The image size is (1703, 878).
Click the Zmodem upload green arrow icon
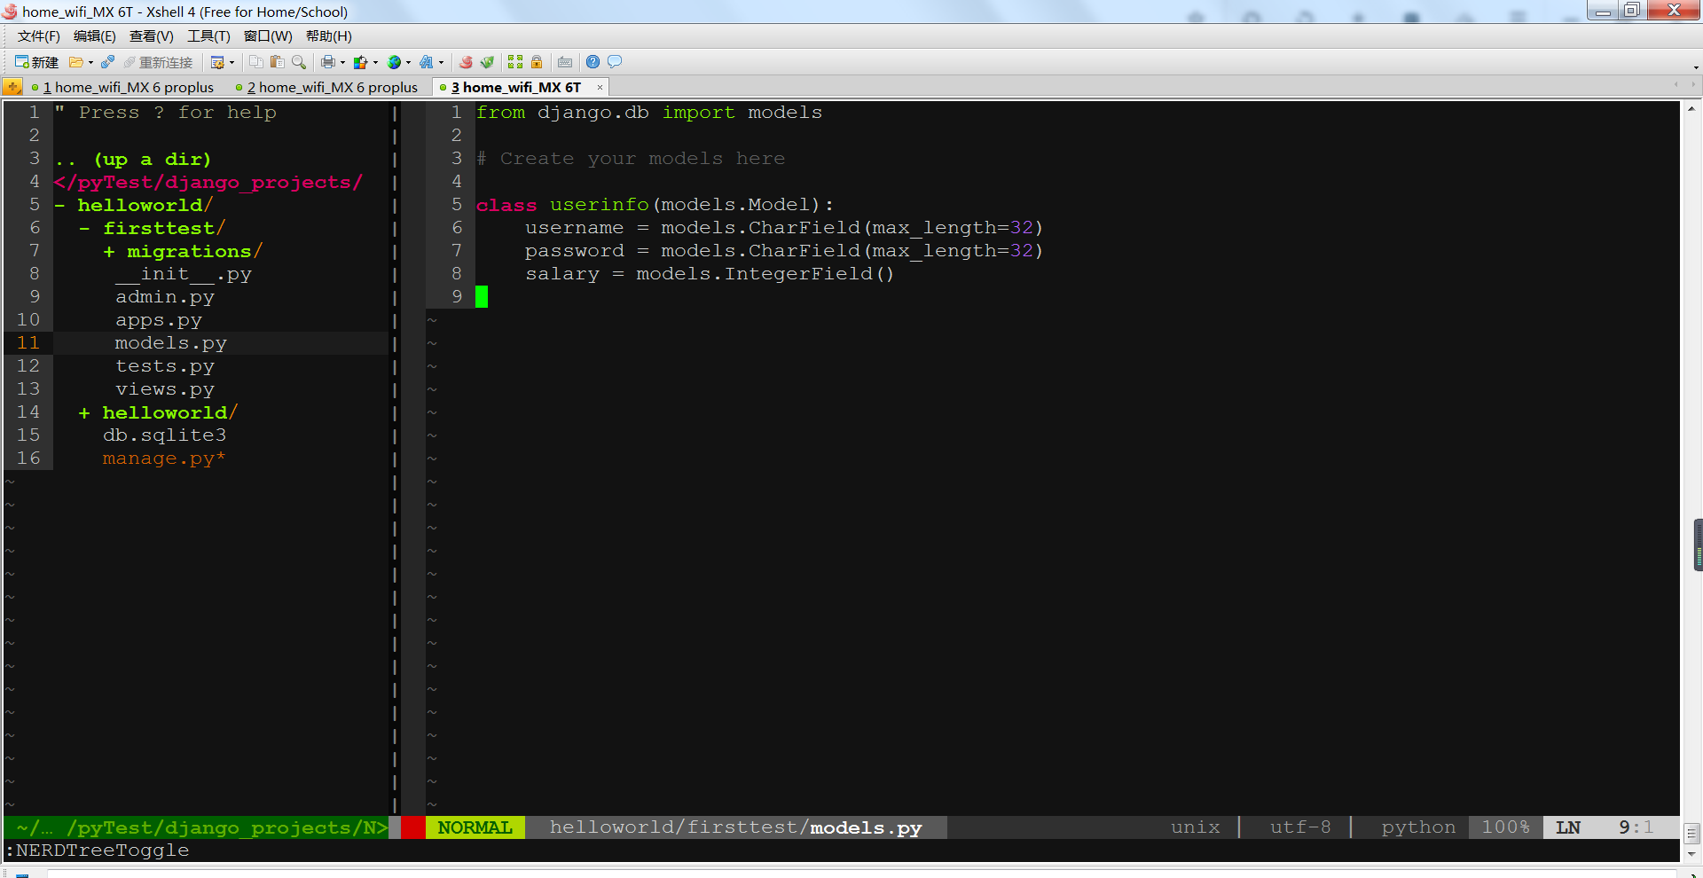487,61
